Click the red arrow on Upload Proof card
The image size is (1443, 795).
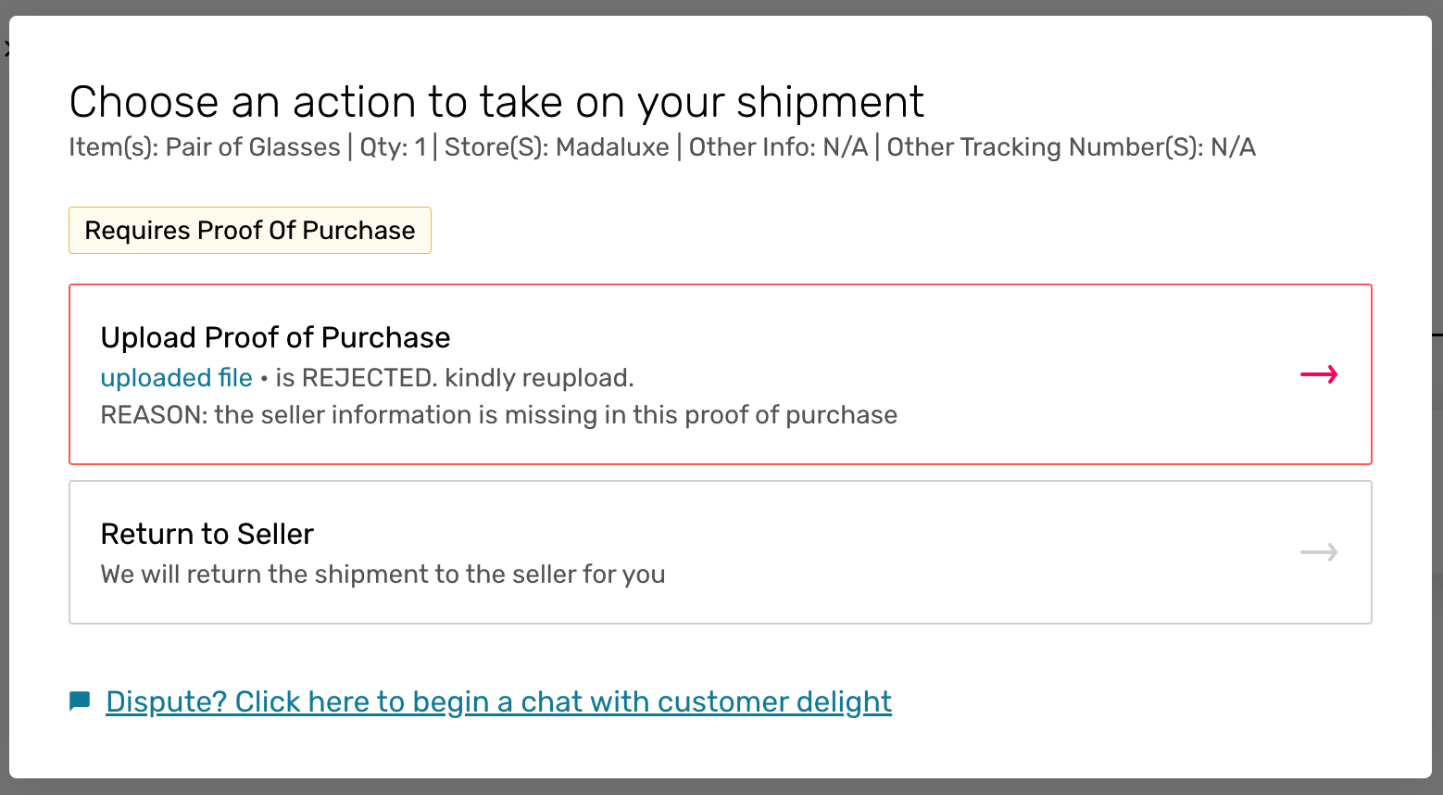[1319, 374]
